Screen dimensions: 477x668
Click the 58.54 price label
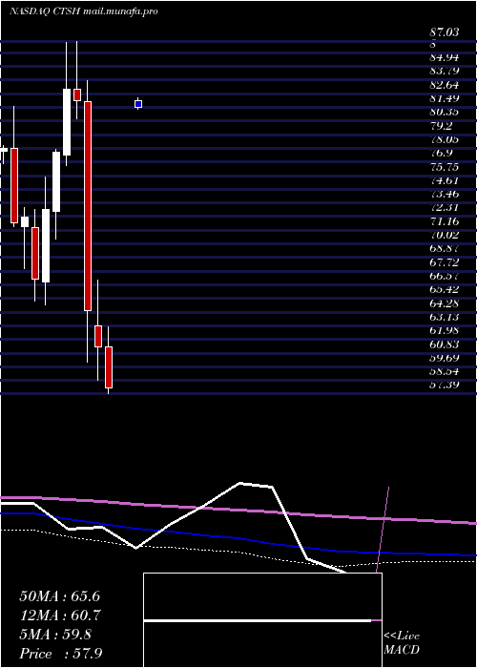pyautogui.click(x=445, y=371)
